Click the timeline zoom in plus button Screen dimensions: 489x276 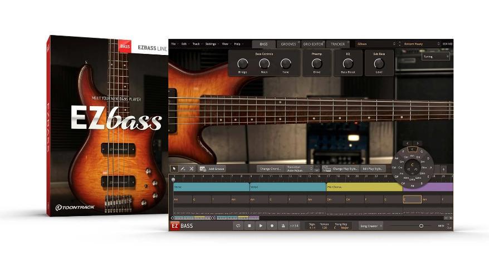451,218
